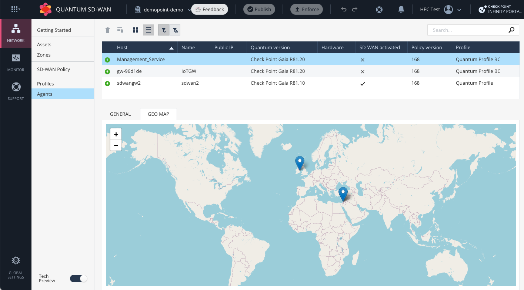This screenshot has width=524, height=290.
Task: Open the application grid menu
Action: point(15,9)
